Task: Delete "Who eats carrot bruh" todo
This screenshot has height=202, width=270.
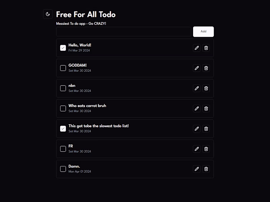Action: [x=206, y=108]
